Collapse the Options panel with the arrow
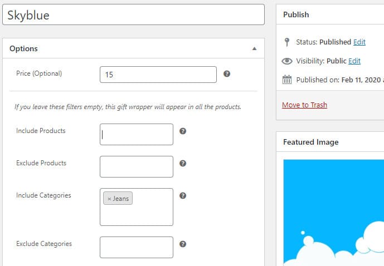 tap(255, 48)
